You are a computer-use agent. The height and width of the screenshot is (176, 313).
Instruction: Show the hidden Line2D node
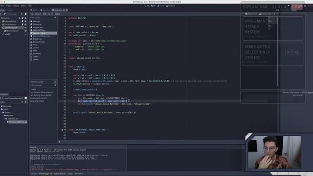point(25,34)
